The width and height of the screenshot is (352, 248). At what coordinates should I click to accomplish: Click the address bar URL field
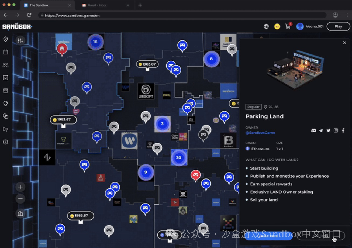tap(182, 15)
